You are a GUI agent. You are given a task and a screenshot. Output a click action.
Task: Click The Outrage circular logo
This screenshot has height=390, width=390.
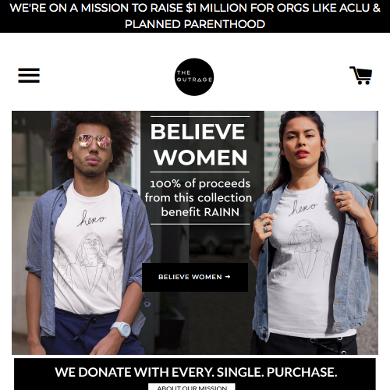click(194, 77)
